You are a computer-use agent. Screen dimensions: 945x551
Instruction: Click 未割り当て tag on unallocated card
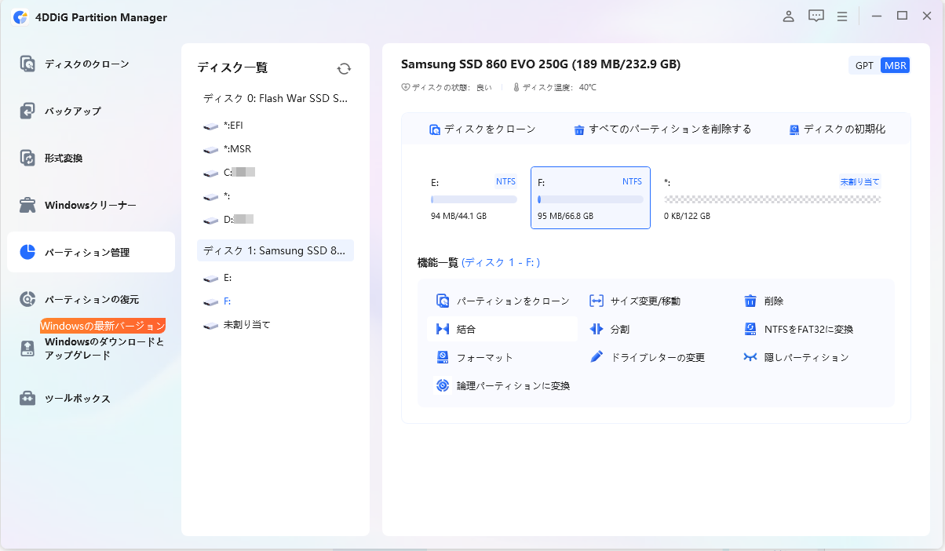tap(860, 181)
